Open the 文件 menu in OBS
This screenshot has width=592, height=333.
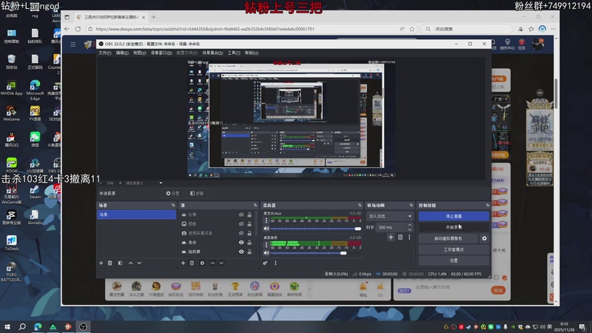(x=105, y=53)
